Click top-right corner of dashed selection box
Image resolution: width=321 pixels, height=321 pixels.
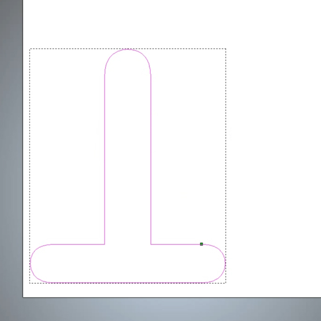[x=226, y=49]
